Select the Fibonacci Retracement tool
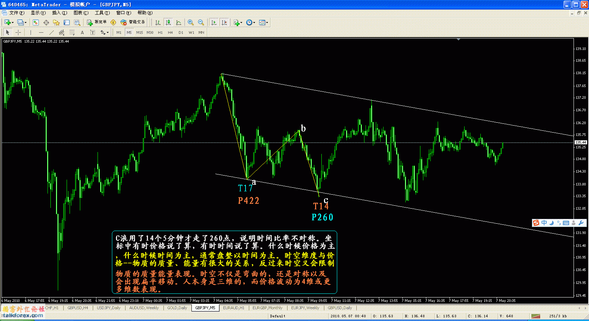The width and height of the screenshot is (589, 321). (x=72, y=32)
